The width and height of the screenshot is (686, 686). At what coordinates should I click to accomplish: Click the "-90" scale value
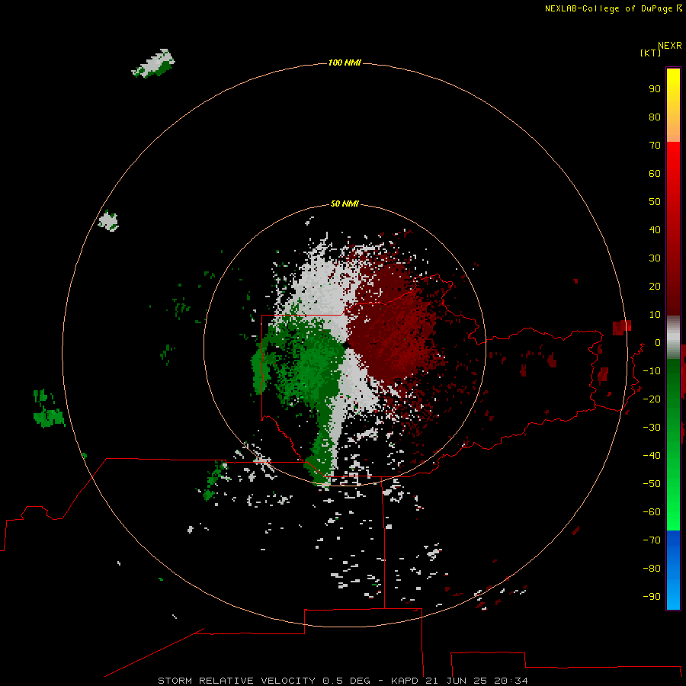coord(652,597)
